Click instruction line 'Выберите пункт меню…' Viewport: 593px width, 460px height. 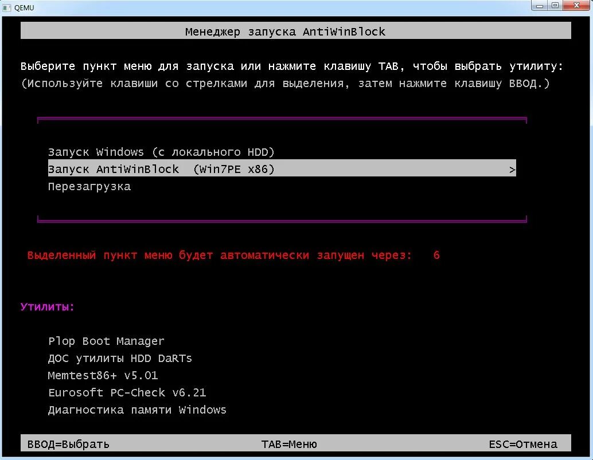291,66
